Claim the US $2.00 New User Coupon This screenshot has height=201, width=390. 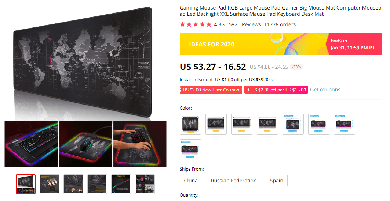pyautogui.click(x=211, y=90)
